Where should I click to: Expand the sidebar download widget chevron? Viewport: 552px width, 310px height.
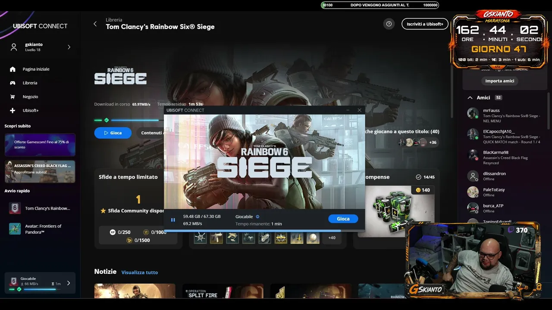click(68, 283)
